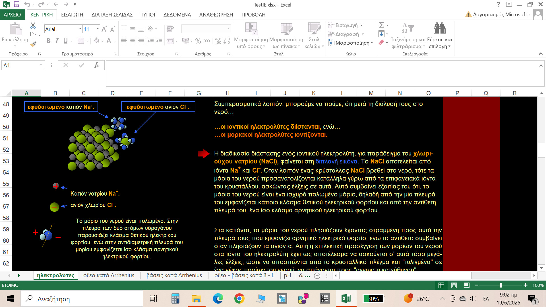Open the font size dropdown
This screenshot has width=546, height=307.
[98, 29]
